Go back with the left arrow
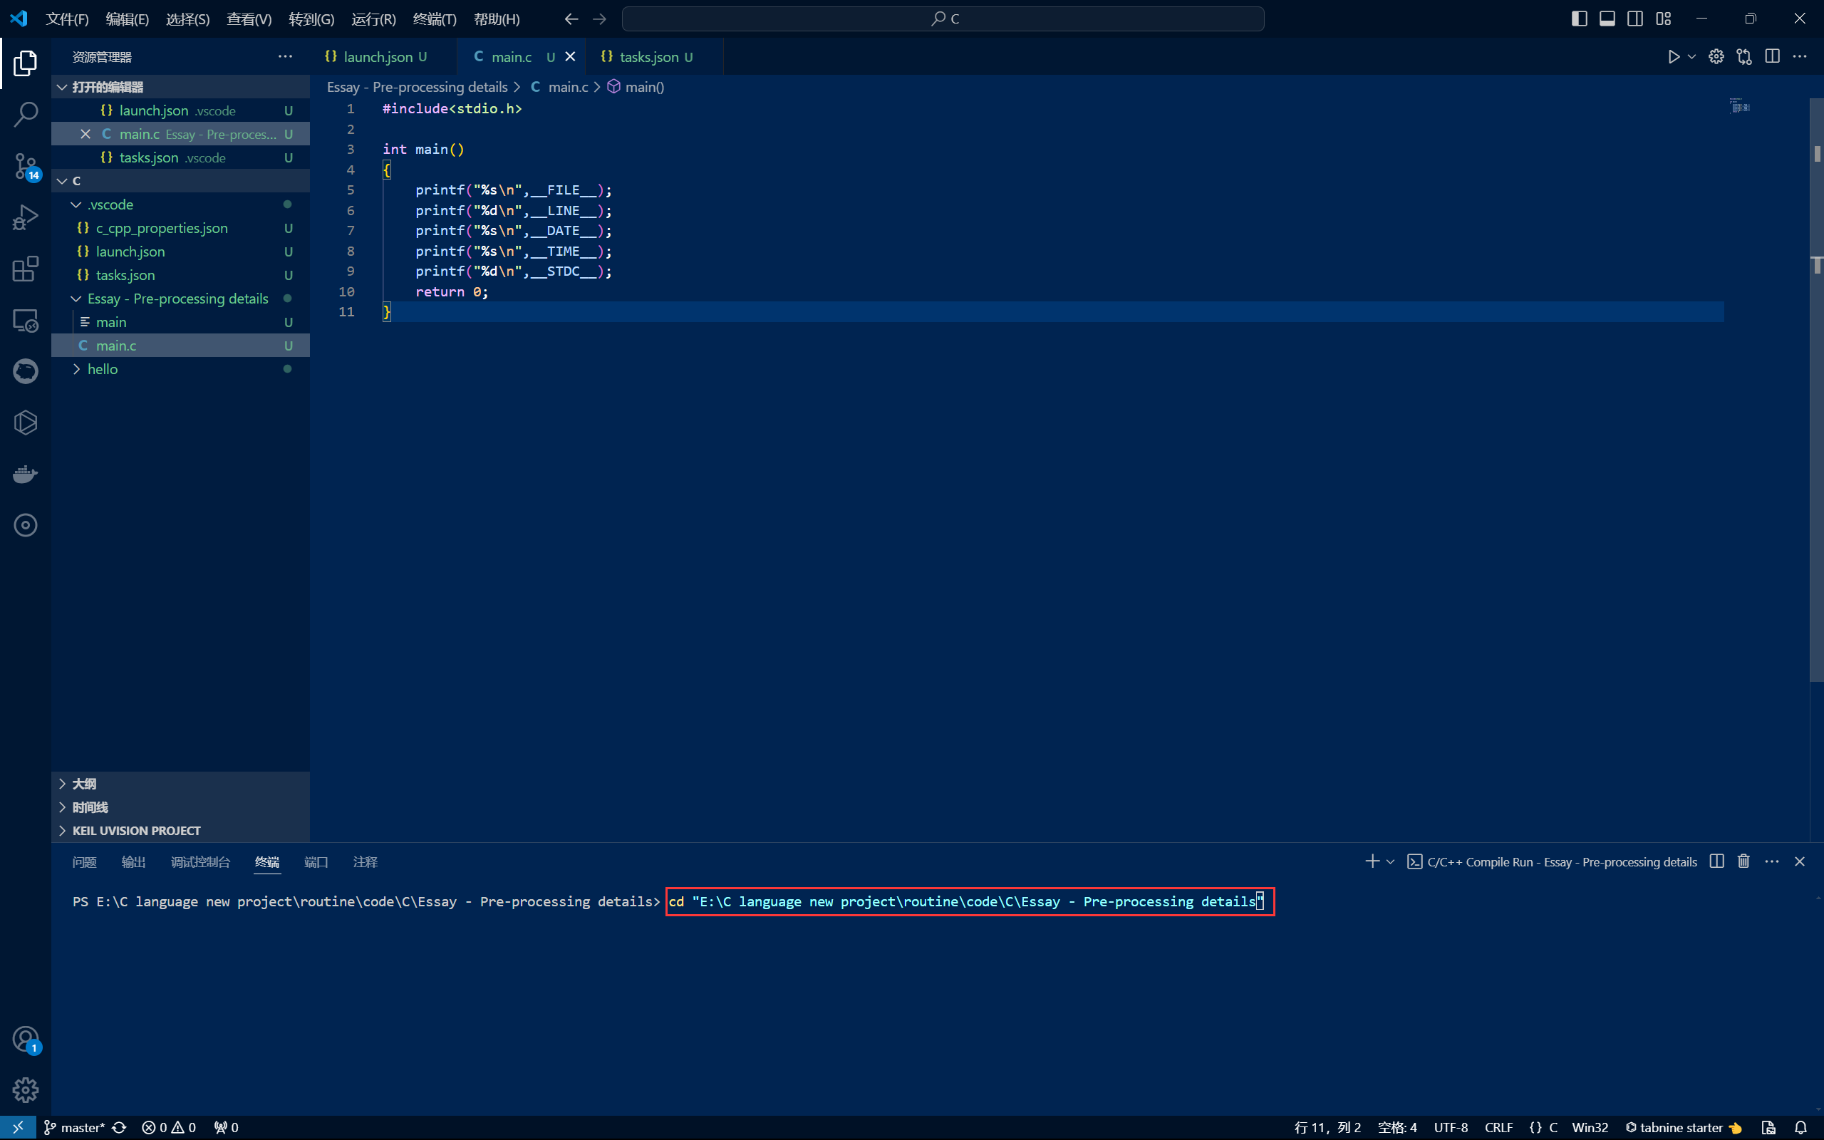This screenshot has height=1140, width=1824. pos(571,19)
